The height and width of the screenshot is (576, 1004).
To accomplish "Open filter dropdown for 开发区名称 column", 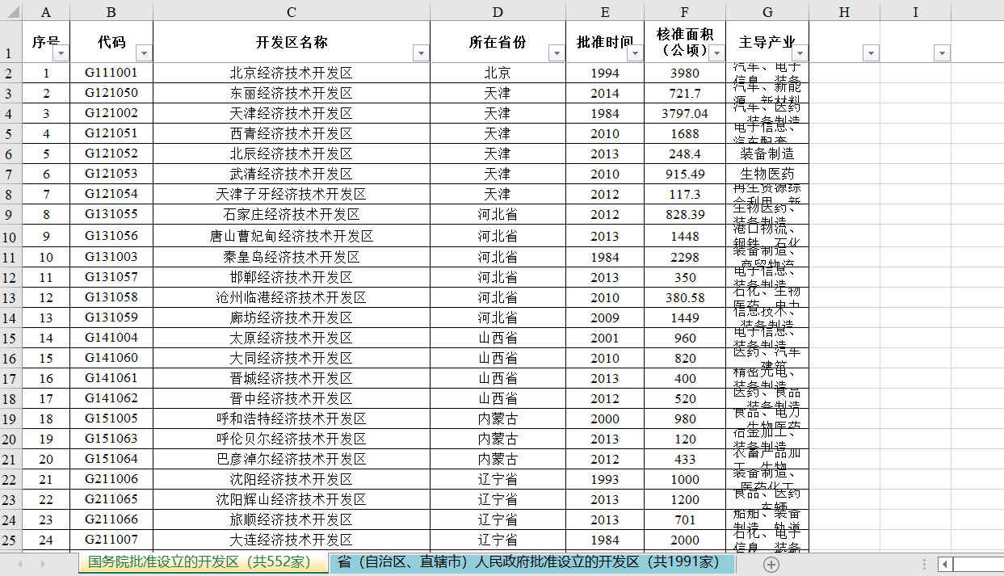I will [x=421, y=53].
